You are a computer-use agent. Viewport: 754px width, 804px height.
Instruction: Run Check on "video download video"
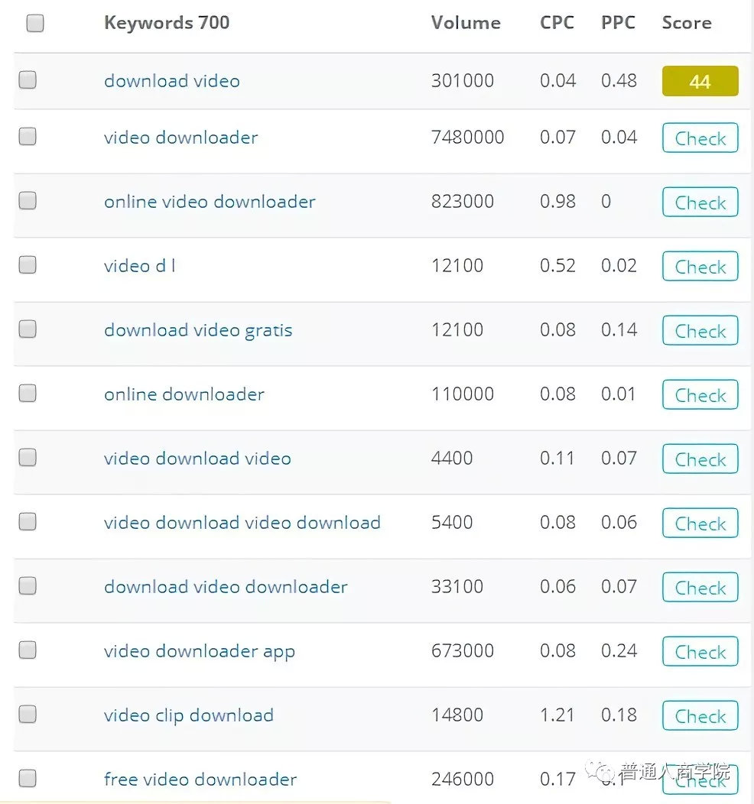pyautogui.click(x=700, y=459)
